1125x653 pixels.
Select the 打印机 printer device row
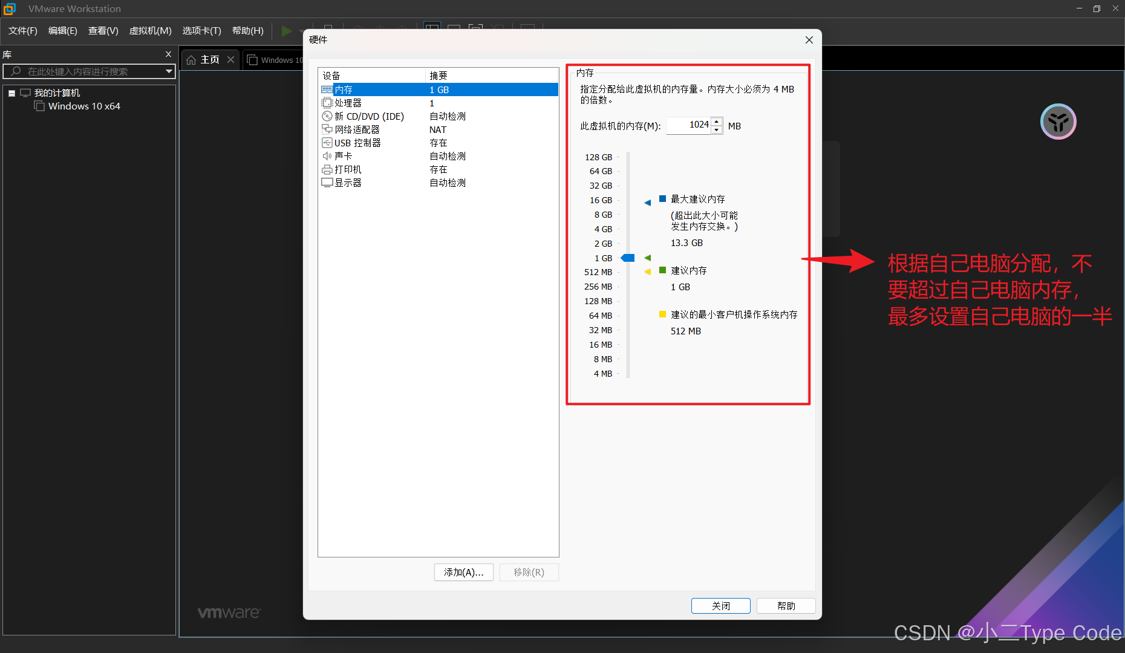point(439,169)
